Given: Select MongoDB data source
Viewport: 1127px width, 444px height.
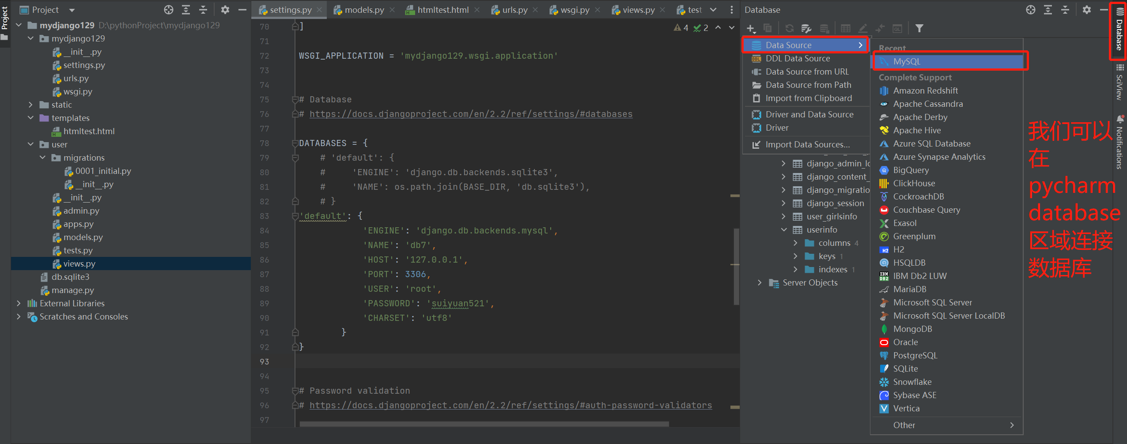Looking at the screenshot, I should 947,329.
